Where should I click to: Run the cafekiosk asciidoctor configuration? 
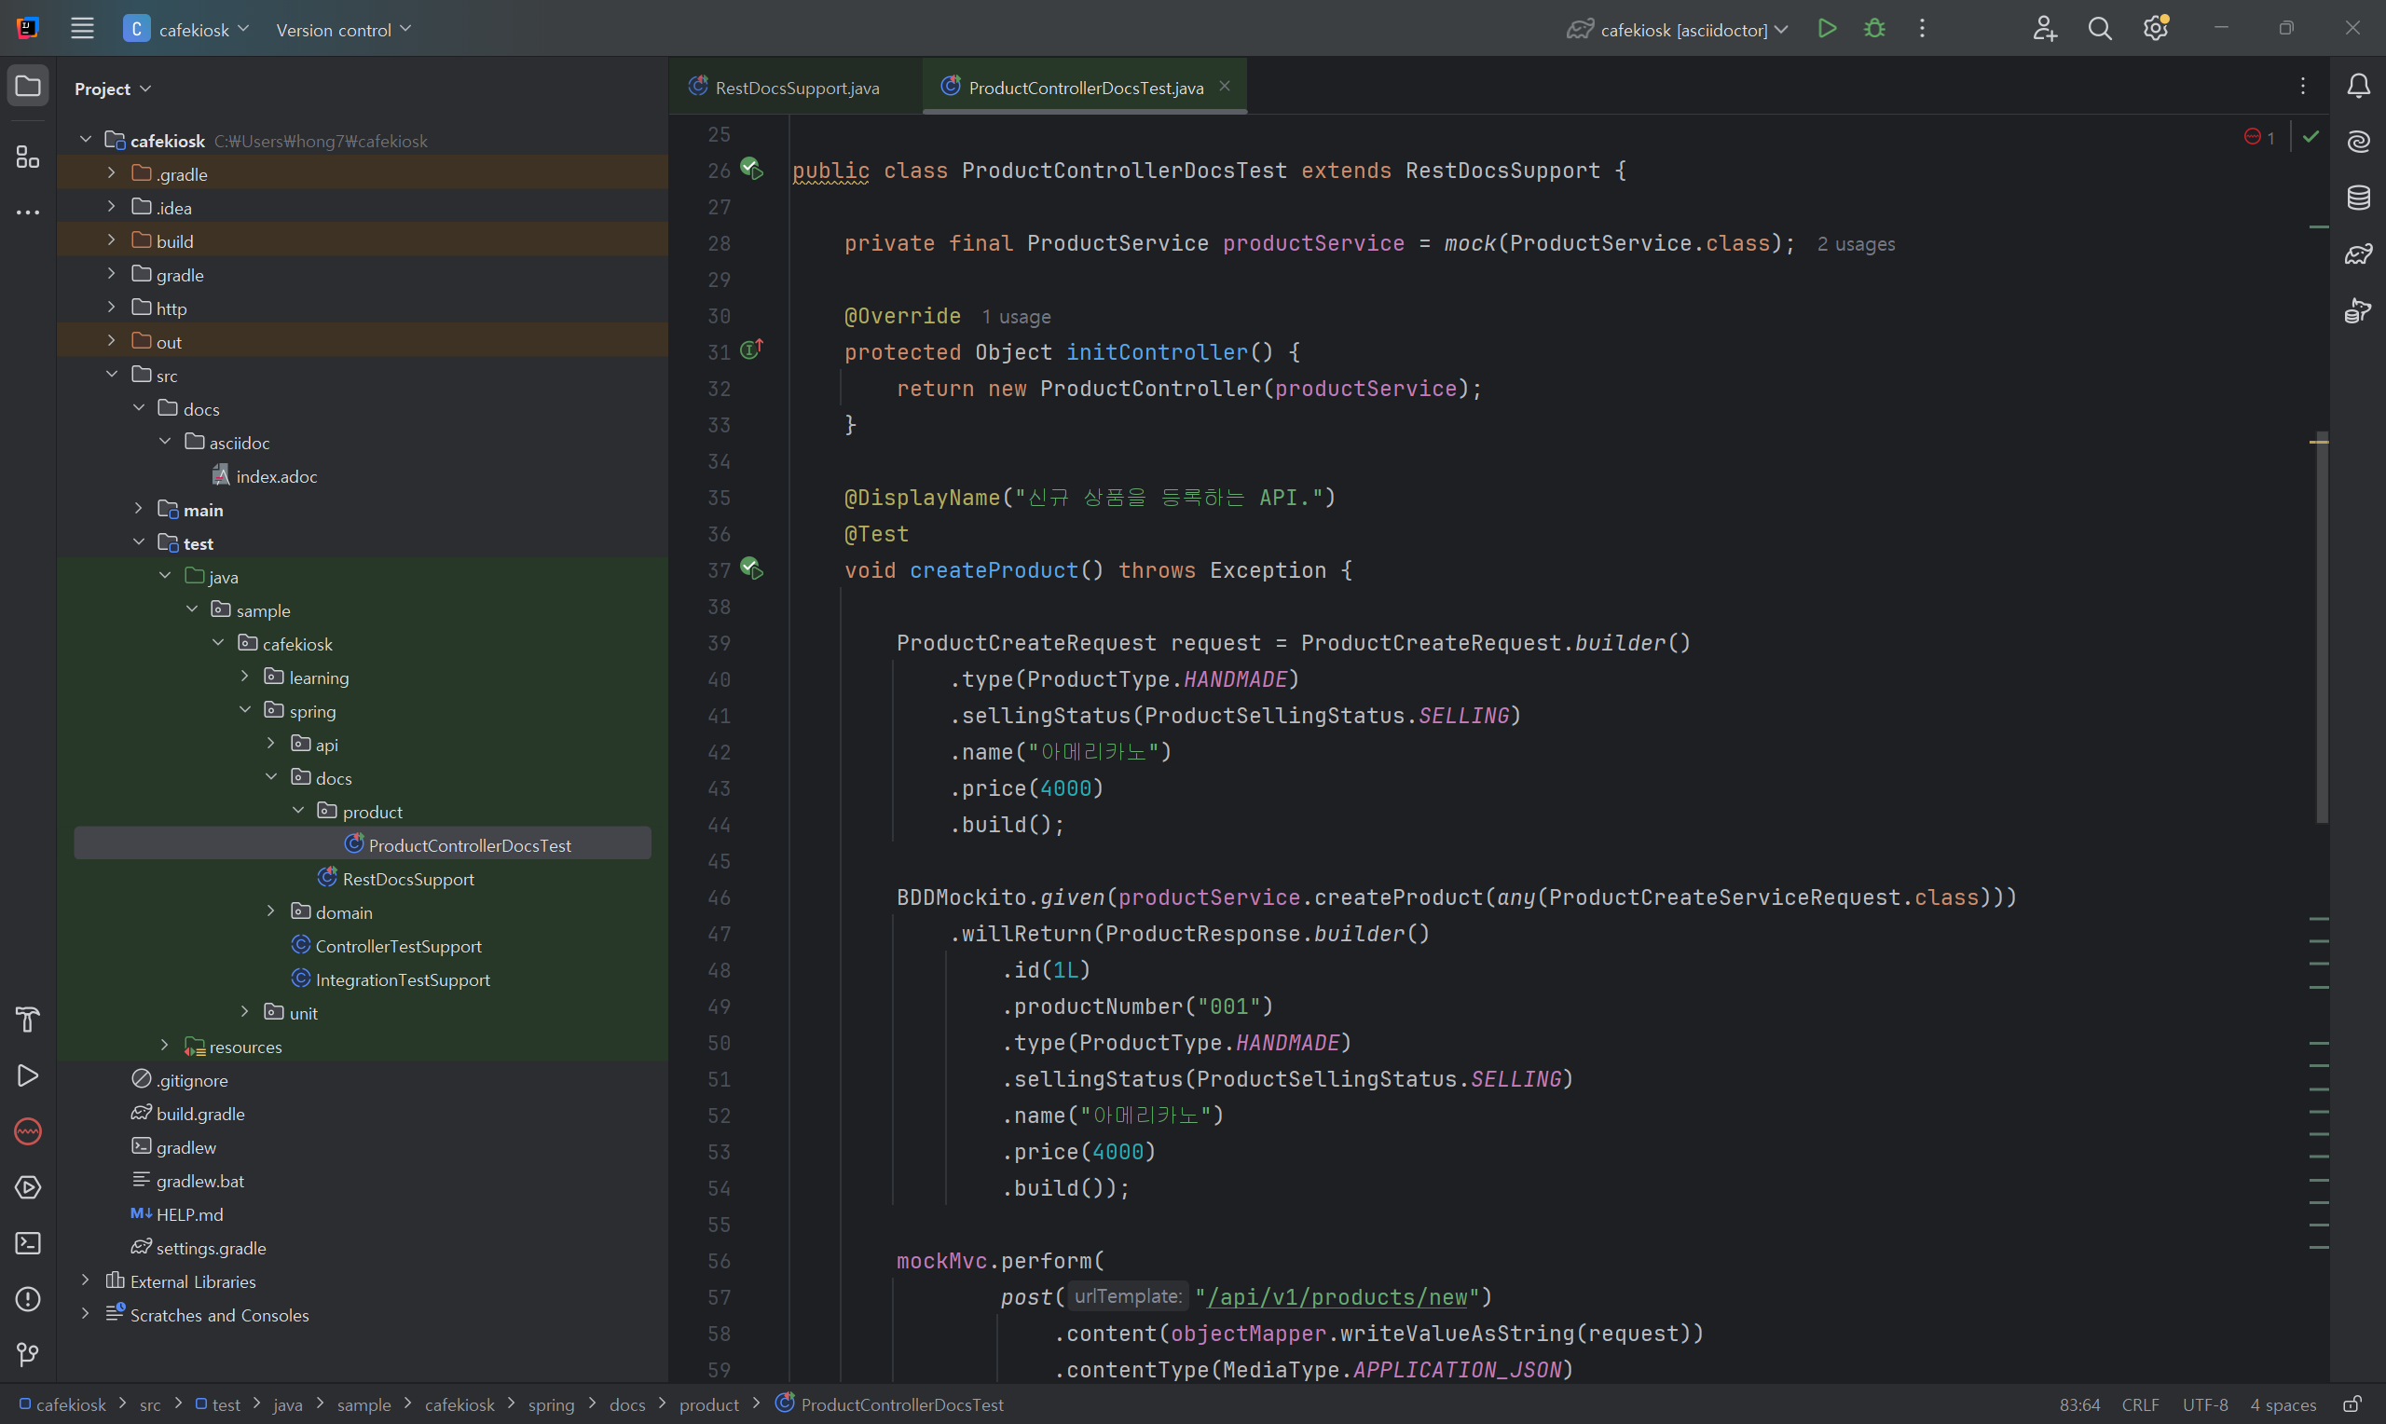coord(1827,29)
